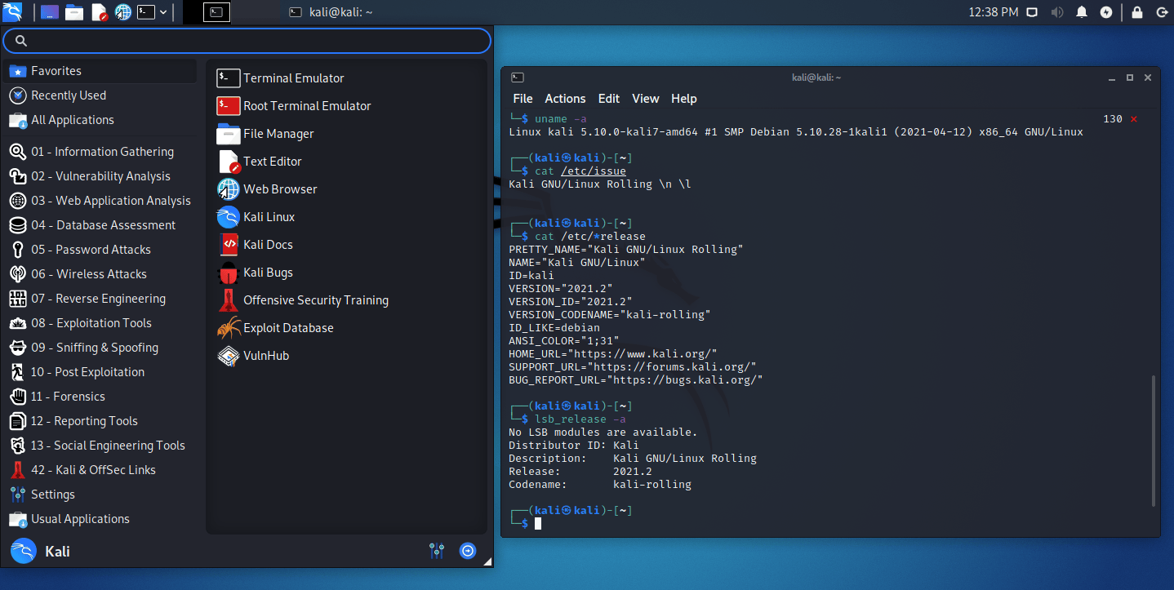
Task: Click the volume icon in top panel
Action: click(x=1057, y=12)
